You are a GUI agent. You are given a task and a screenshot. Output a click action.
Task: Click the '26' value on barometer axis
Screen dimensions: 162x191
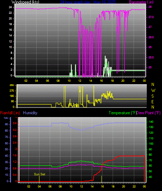pos(150,47)
